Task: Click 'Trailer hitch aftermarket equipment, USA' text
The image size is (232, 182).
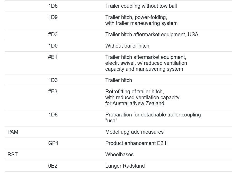Action: coord(152,34)
